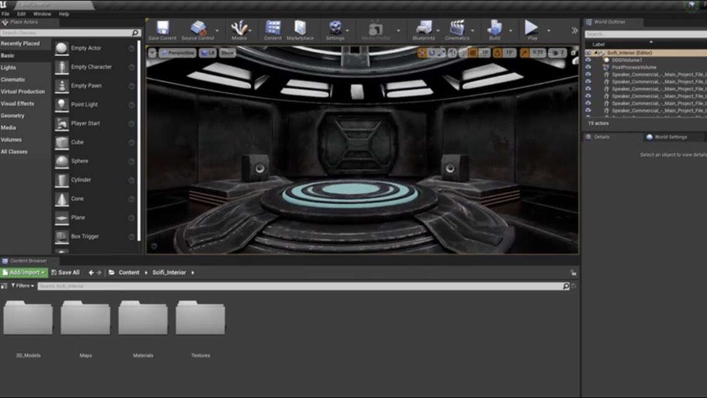Toggle visibility of PostProcessVolume actor
Viewport: 707px width, 398px height.
[588, 67]
